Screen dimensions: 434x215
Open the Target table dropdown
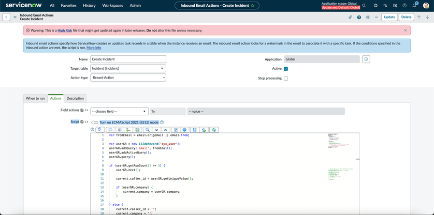128,68
